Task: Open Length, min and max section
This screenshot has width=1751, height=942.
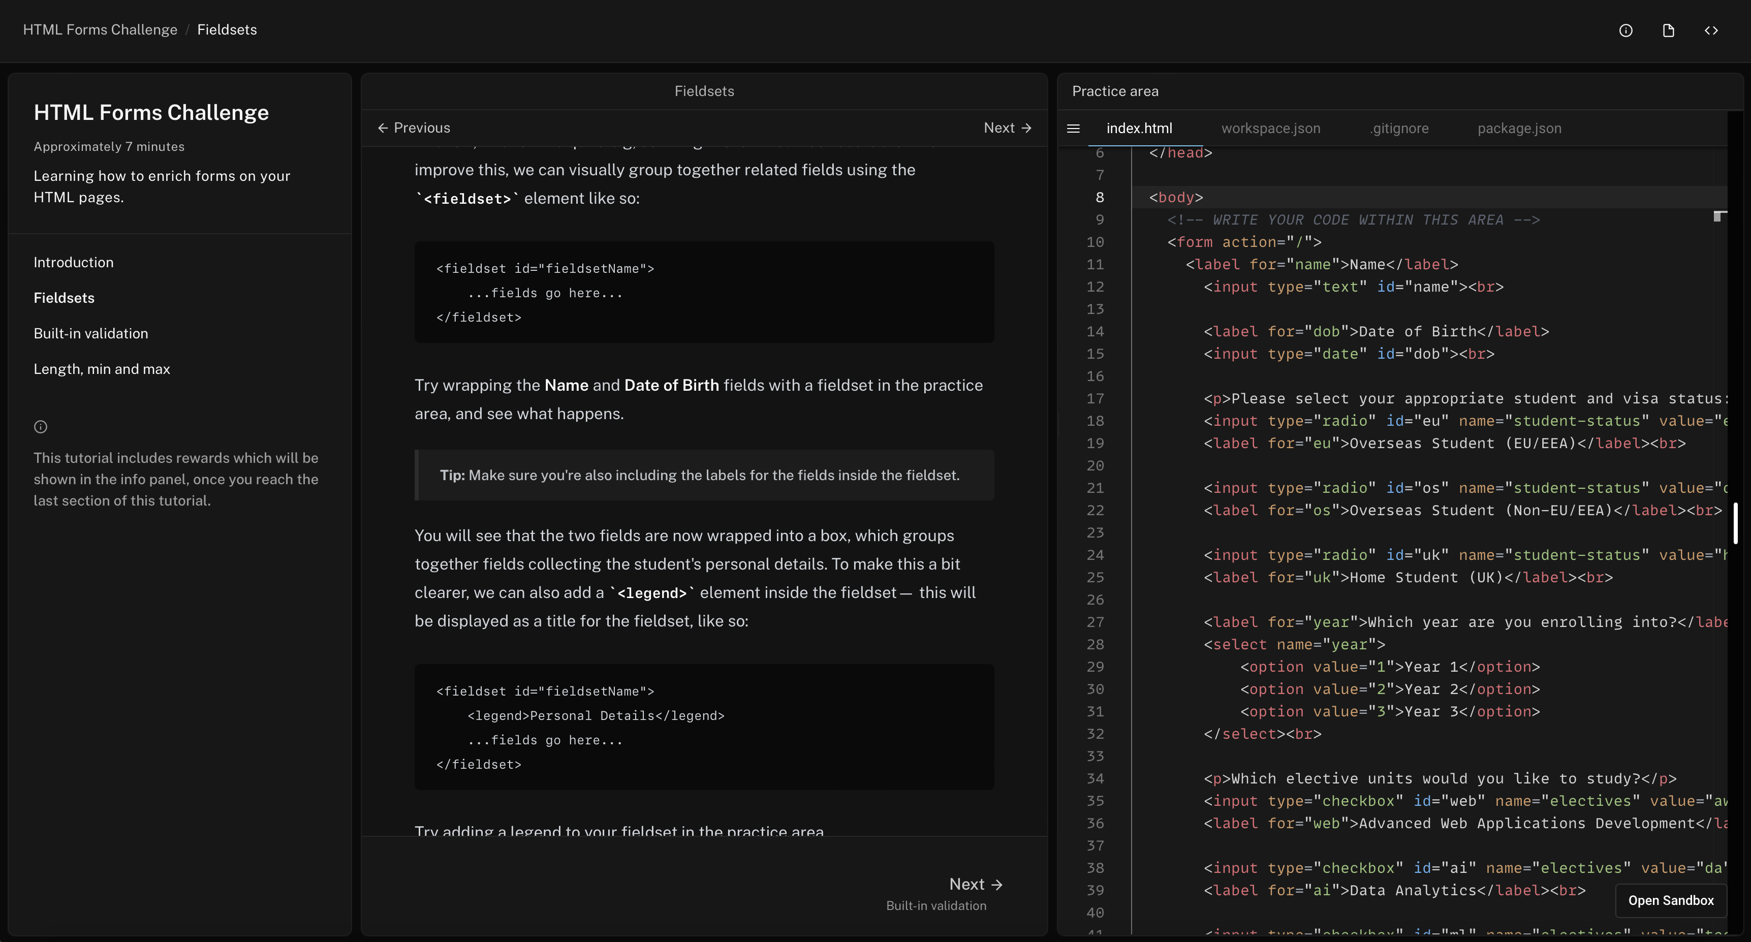Action: coord(102,369)
